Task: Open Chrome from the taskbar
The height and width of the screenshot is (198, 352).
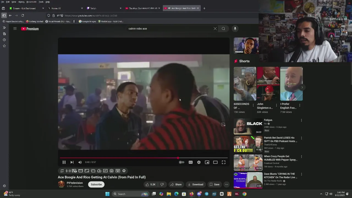Action: tap(244, 194)
